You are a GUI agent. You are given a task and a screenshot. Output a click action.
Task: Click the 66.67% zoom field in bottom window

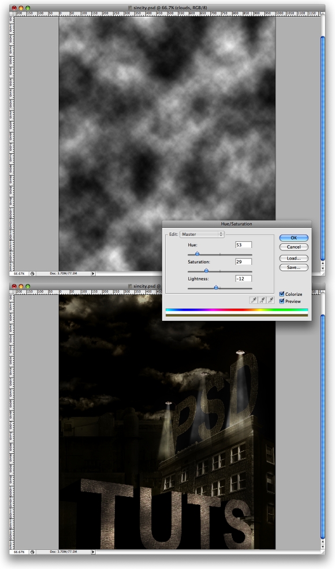click(x=20, y=552)
